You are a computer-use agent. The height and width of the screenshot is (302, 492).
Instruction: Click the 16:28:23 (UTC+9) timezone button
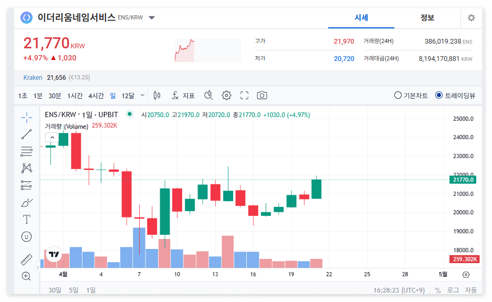399,290
